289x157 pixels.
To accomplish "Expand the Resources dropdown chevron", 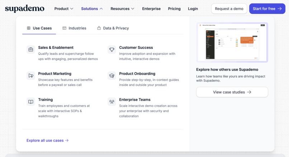I will 133,9.
